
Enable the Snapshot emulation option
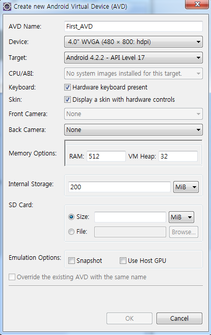(x=71, y=261)
